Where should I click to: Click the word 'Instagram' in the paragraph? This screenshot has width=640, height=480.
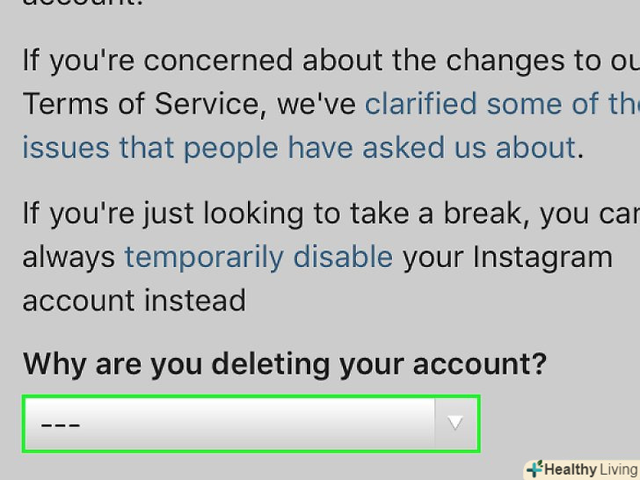coord(542,257)
